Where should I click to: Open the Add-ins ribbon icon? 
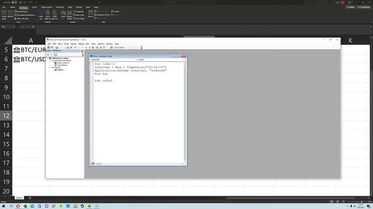[41, 15]
